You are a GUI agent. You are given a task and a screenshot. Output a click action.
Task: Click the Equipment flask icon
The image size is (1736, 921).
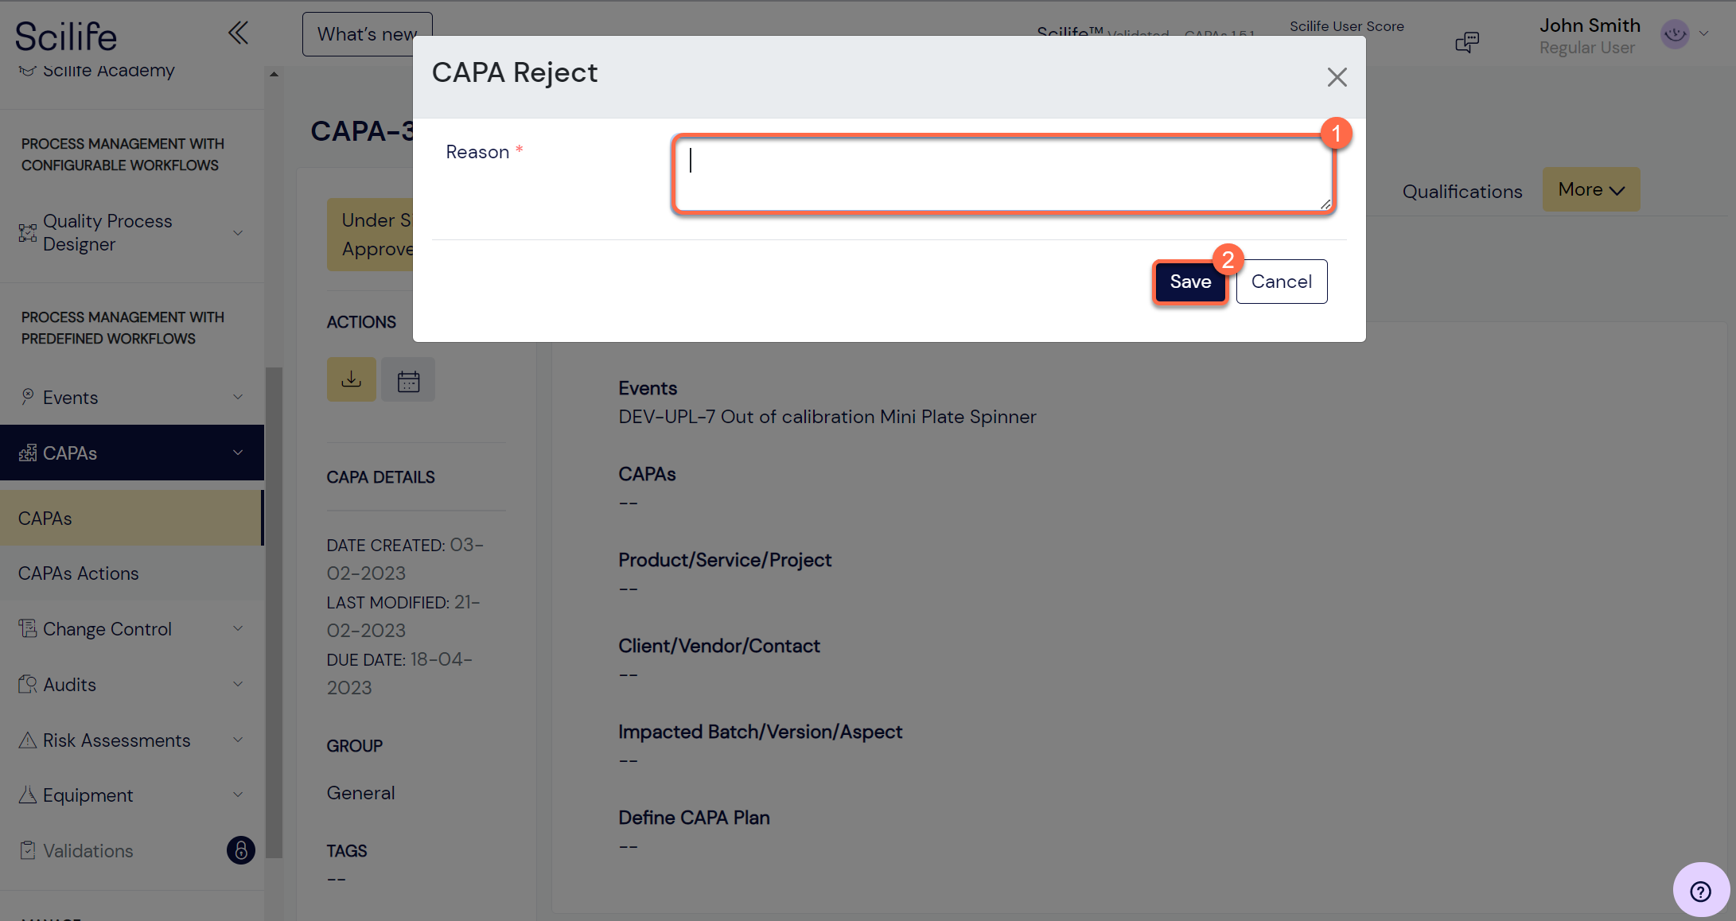pos(28,795)
